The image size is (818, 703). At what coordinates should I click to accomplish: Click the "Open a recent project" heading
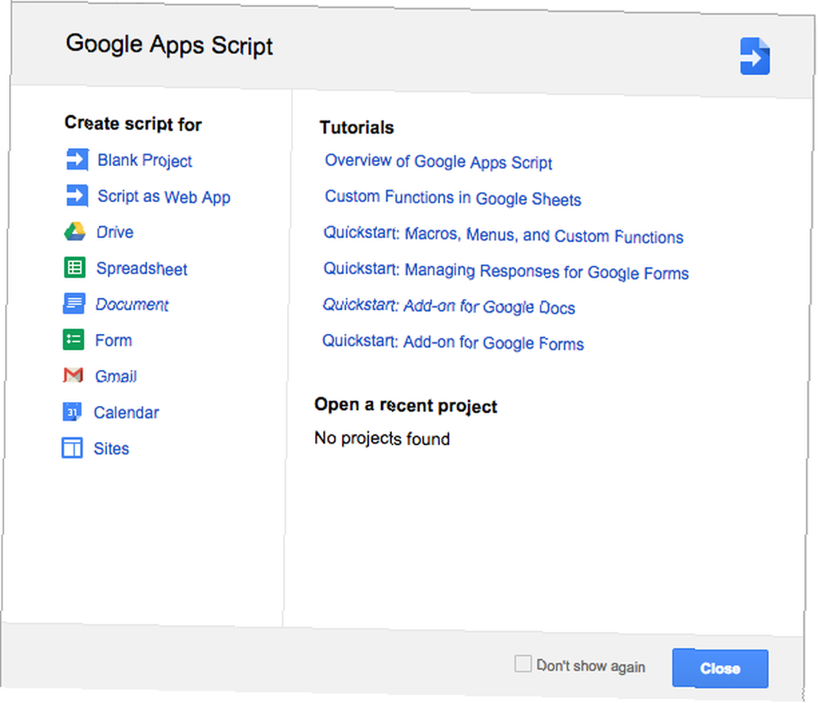(x=406, y=406)
